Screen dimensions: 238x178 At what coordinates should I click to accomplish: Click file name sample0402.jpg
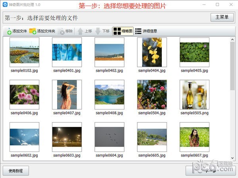point(109,71)
